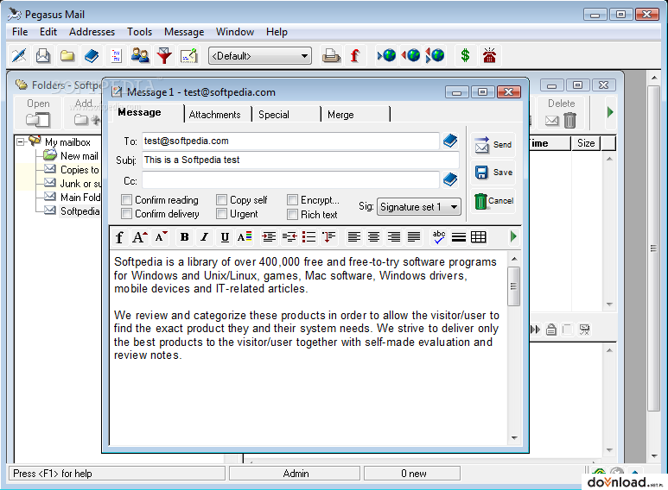Screen dimensions: 668x490
Task: Apply bold formatting in message editor
Action: click(184, 237)
